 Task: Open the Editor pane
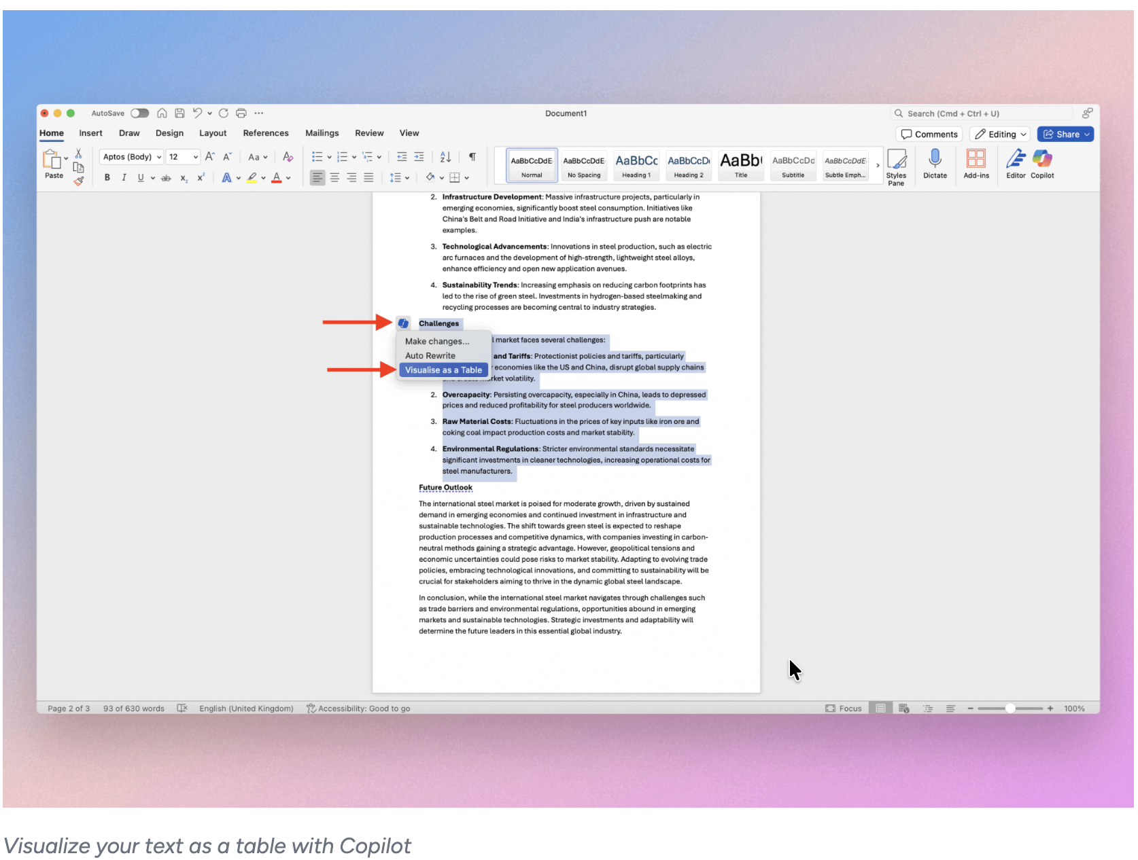pos(1015,164)
